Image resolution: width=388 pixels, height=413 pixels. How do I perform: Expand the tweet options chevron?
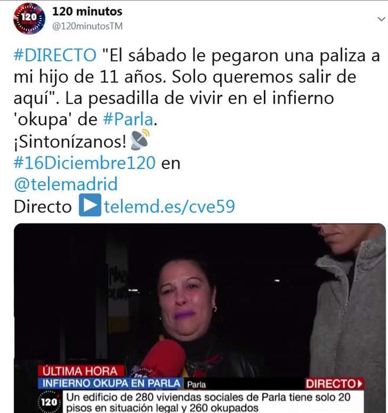click(x=381, y=19)
